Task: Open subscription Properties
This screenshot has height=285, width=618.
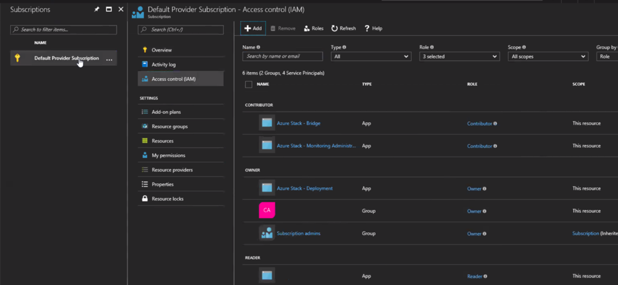Action: (181, 184)
